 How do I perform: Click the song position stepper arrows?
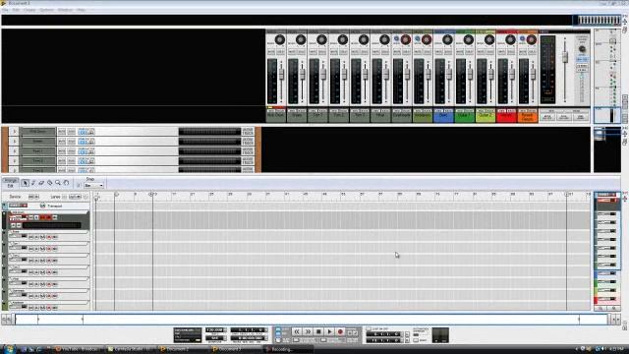tap(266, 330)
